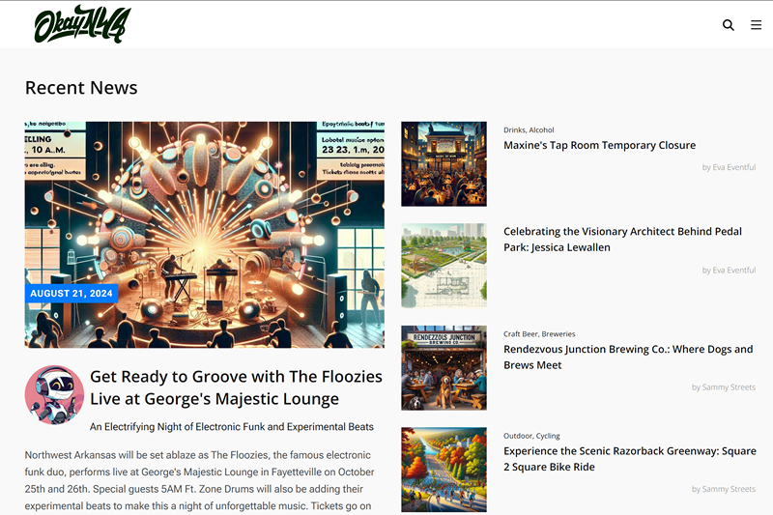
Task: Click the robot author avatar
Action: (x=54, y=395)
